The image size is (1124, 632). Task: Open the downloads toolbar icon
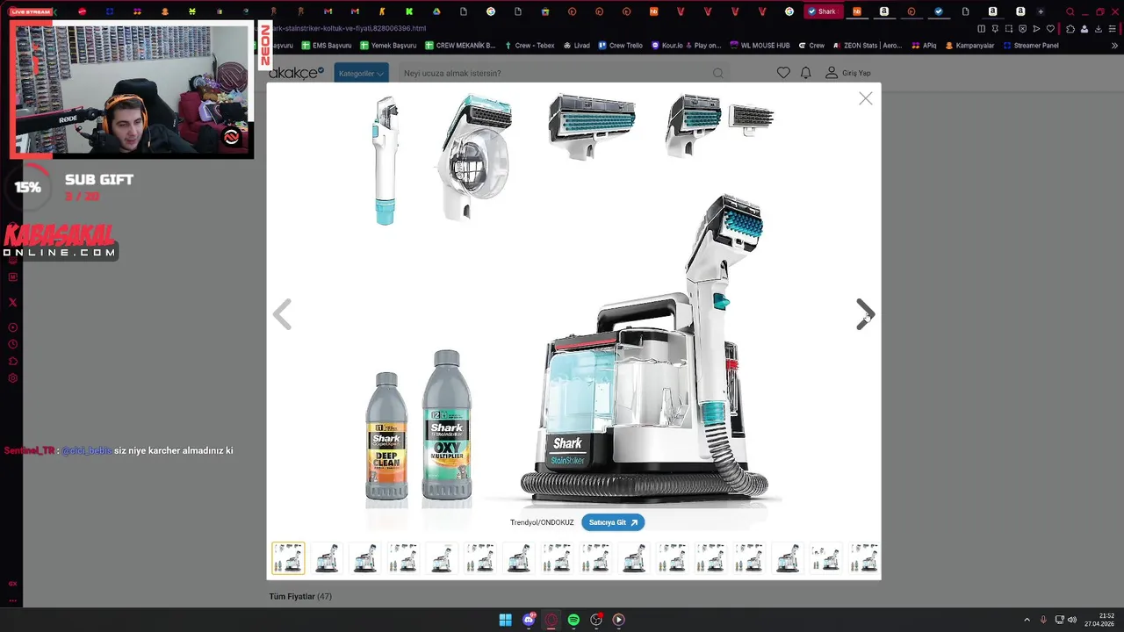tap(1099, 29)
